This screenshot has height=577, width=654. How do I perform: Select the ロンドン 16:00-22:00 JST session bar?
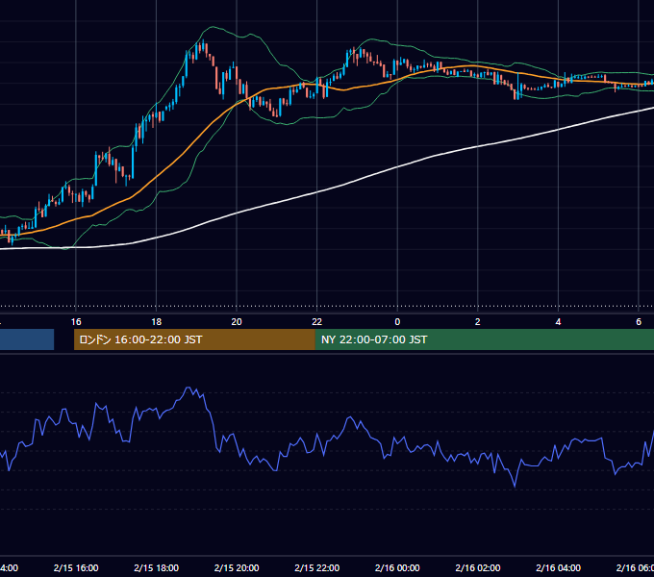click(194, 339)
